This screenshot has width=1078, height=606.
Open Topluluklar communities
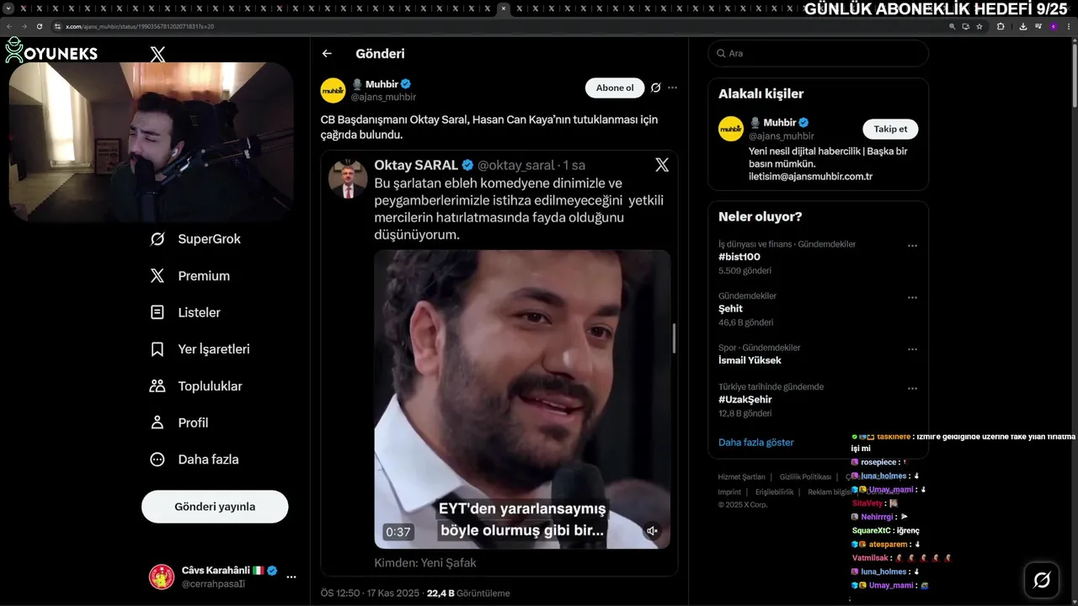coord(196,386)
